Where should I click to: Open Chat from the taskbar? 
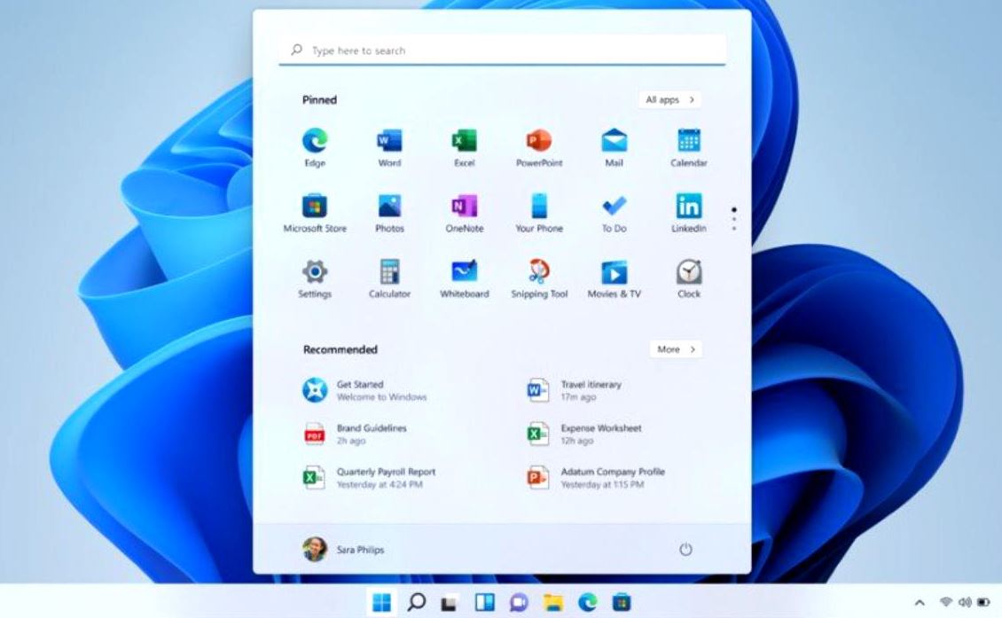519,602
